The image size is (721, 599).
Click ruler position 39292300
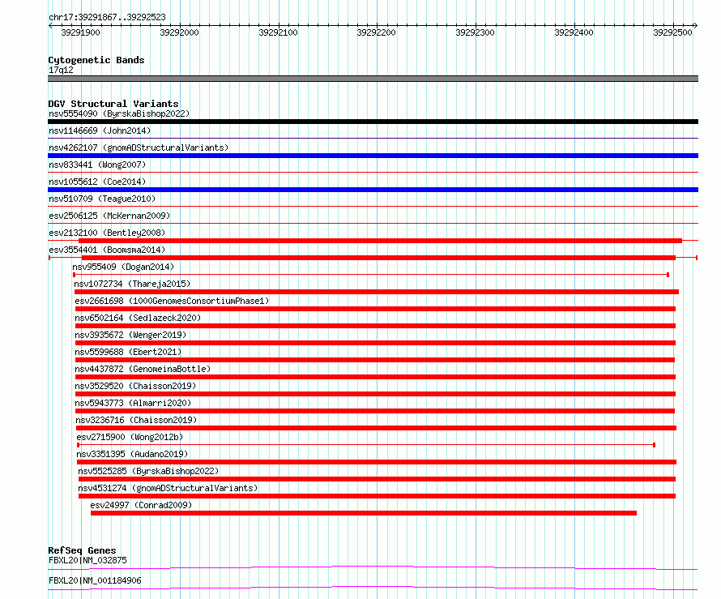pos(475,32)
